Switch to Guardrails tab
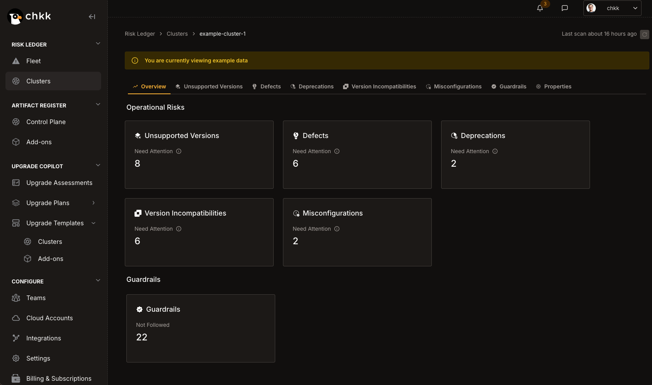The image size is (652, 385). point(509,86)
